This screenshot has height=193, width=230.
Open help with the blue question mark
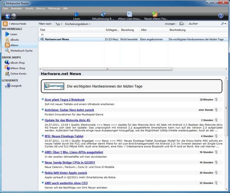coord(221,16)
